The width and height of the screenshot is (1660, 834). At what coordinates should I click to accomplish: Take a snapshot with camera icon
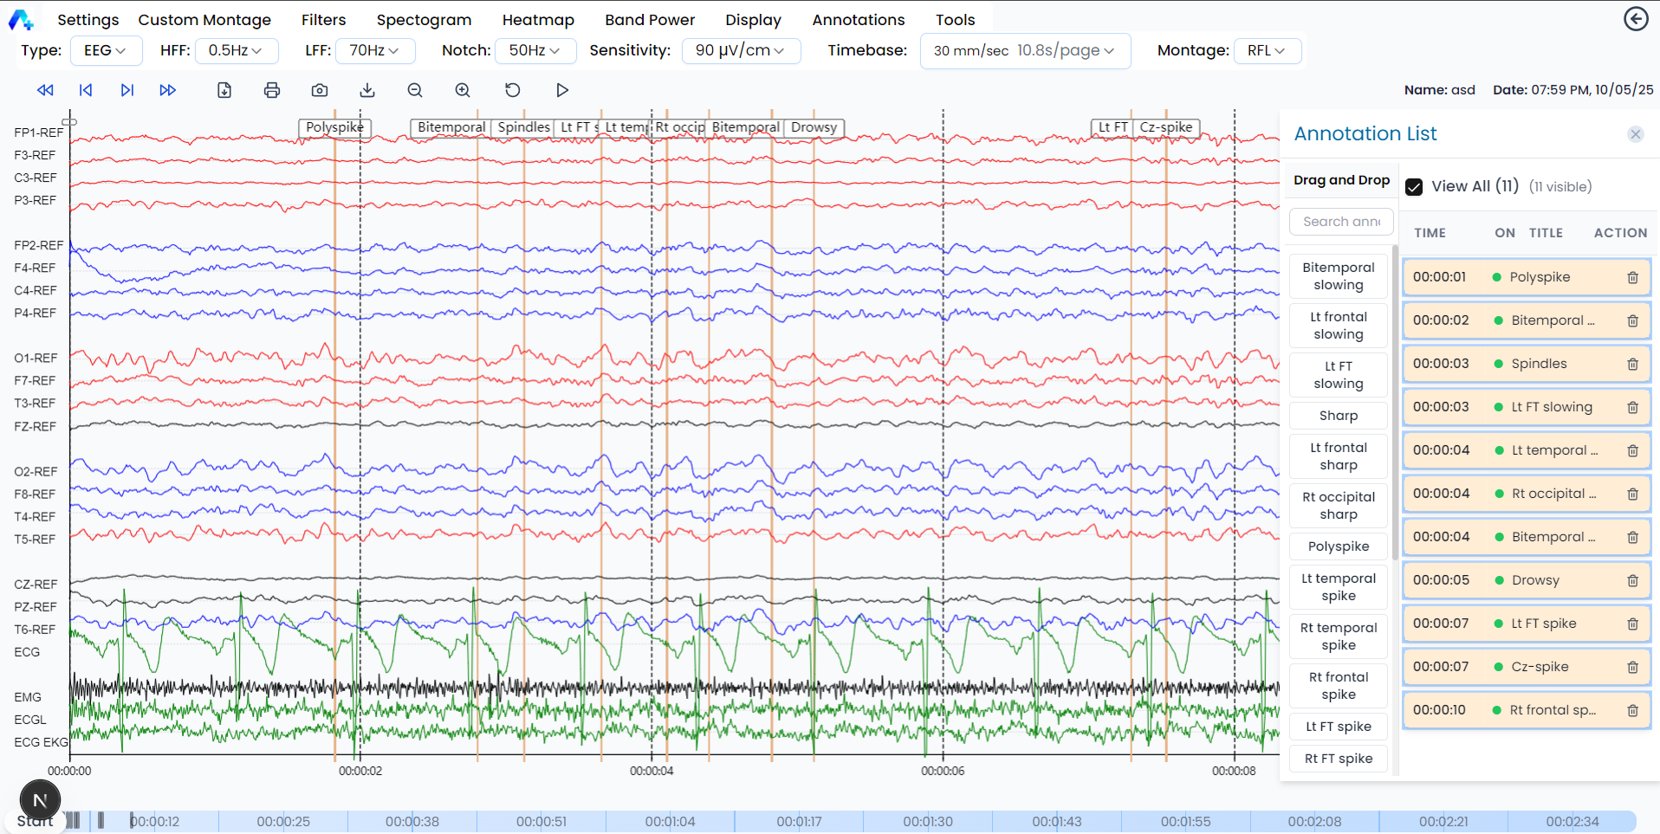tap(320, 90)
